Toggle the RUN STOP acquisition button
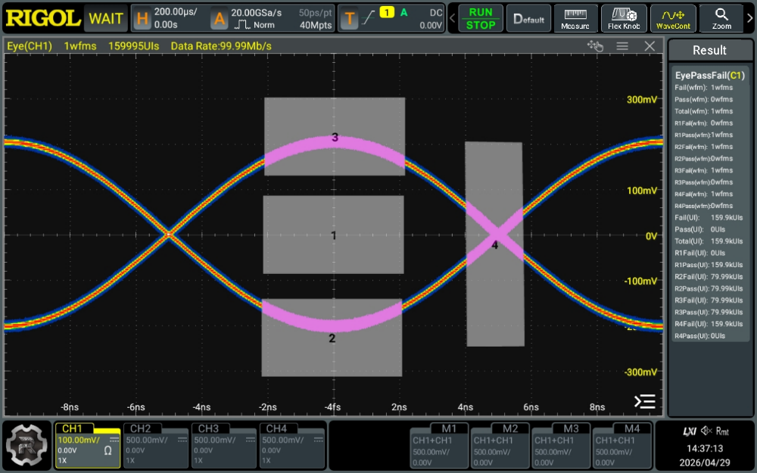This screenshot has width=757, height=473. (x=481, y=19)
